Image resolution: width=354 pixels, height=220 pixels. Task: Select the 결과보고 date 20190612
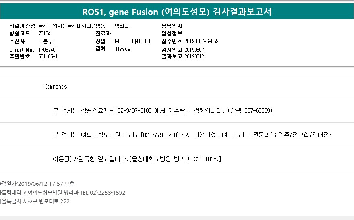(x=194, y=57)
